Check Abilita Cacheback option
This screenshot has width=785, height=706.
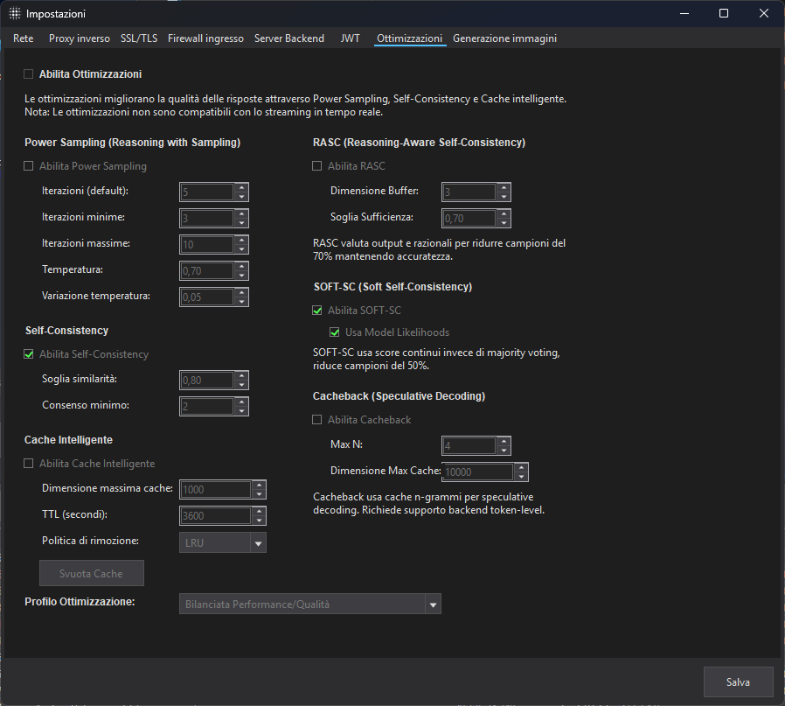(317, 419)
